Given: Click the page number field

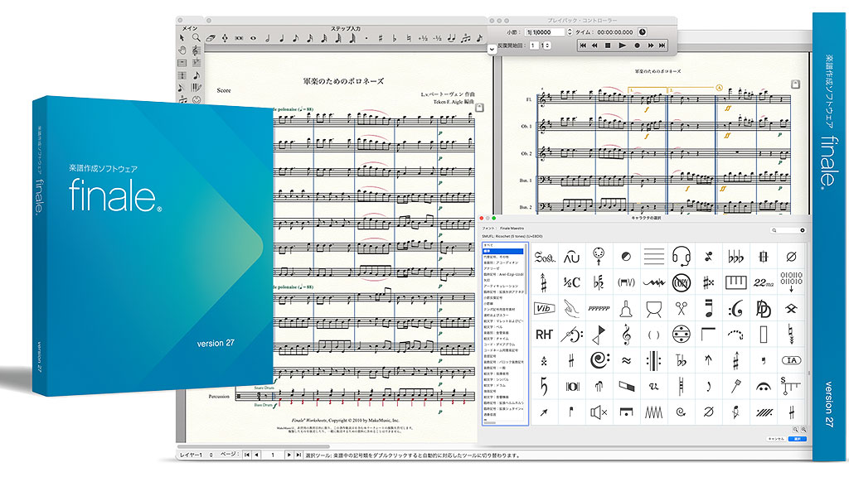Looking at the screenshot, I should (x=273, y=455).
